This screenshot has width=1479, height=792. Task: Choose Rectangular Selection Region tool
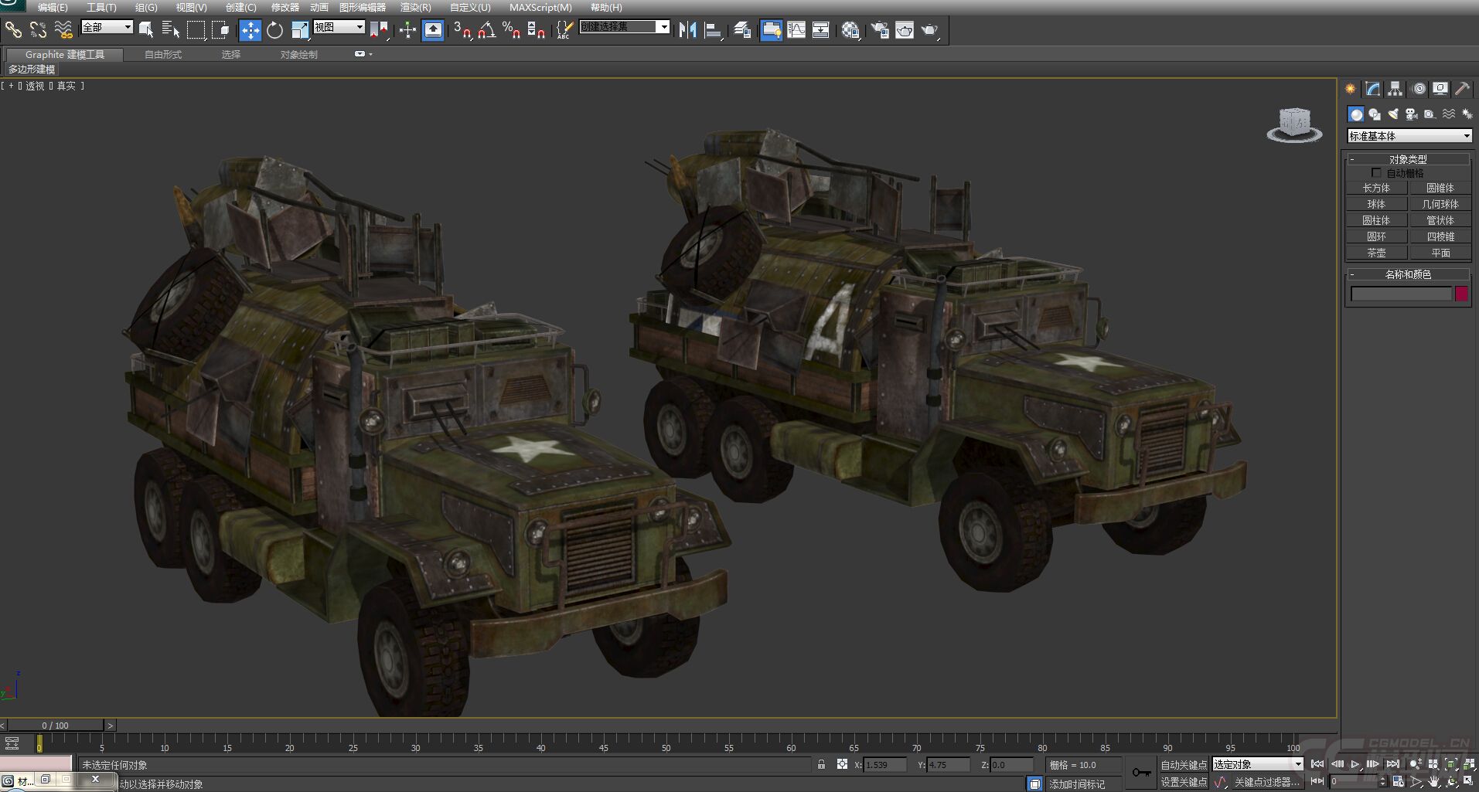[196, 30]
